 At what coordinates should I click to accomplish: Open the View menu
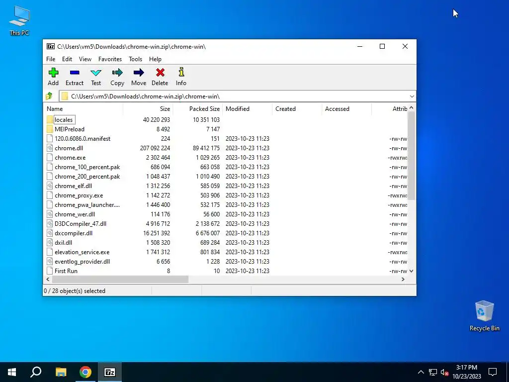[x=85, y=59]
